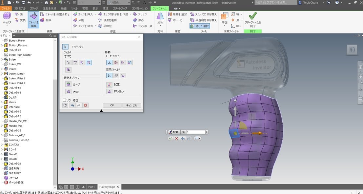The height and width of the screenshot is (194, 363).
Task: Click reset icon in edit form dialog
Action: coord(86,105)
